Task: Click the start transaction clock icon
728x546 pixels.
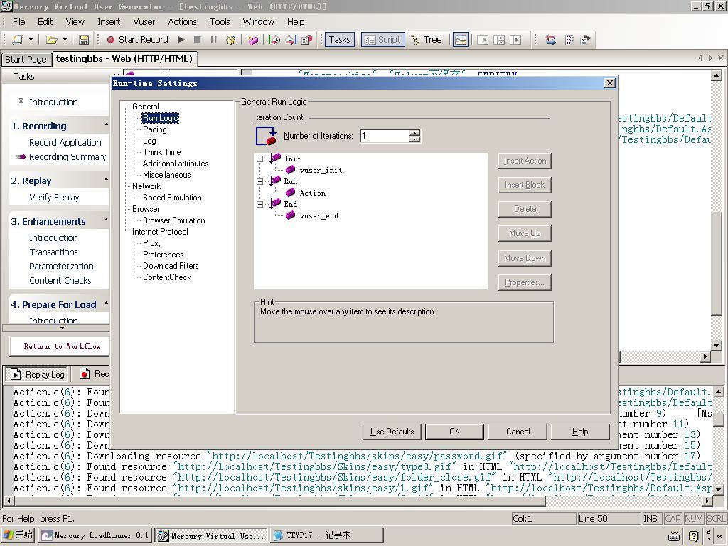Action: click(274, 40)
